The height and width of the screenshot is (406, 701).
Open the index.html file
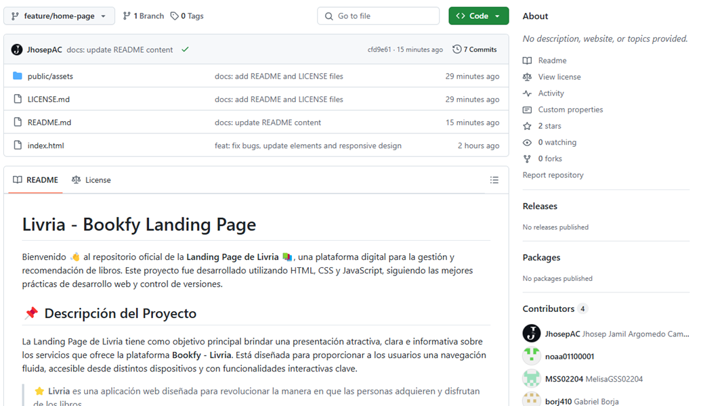pos(45,145)
